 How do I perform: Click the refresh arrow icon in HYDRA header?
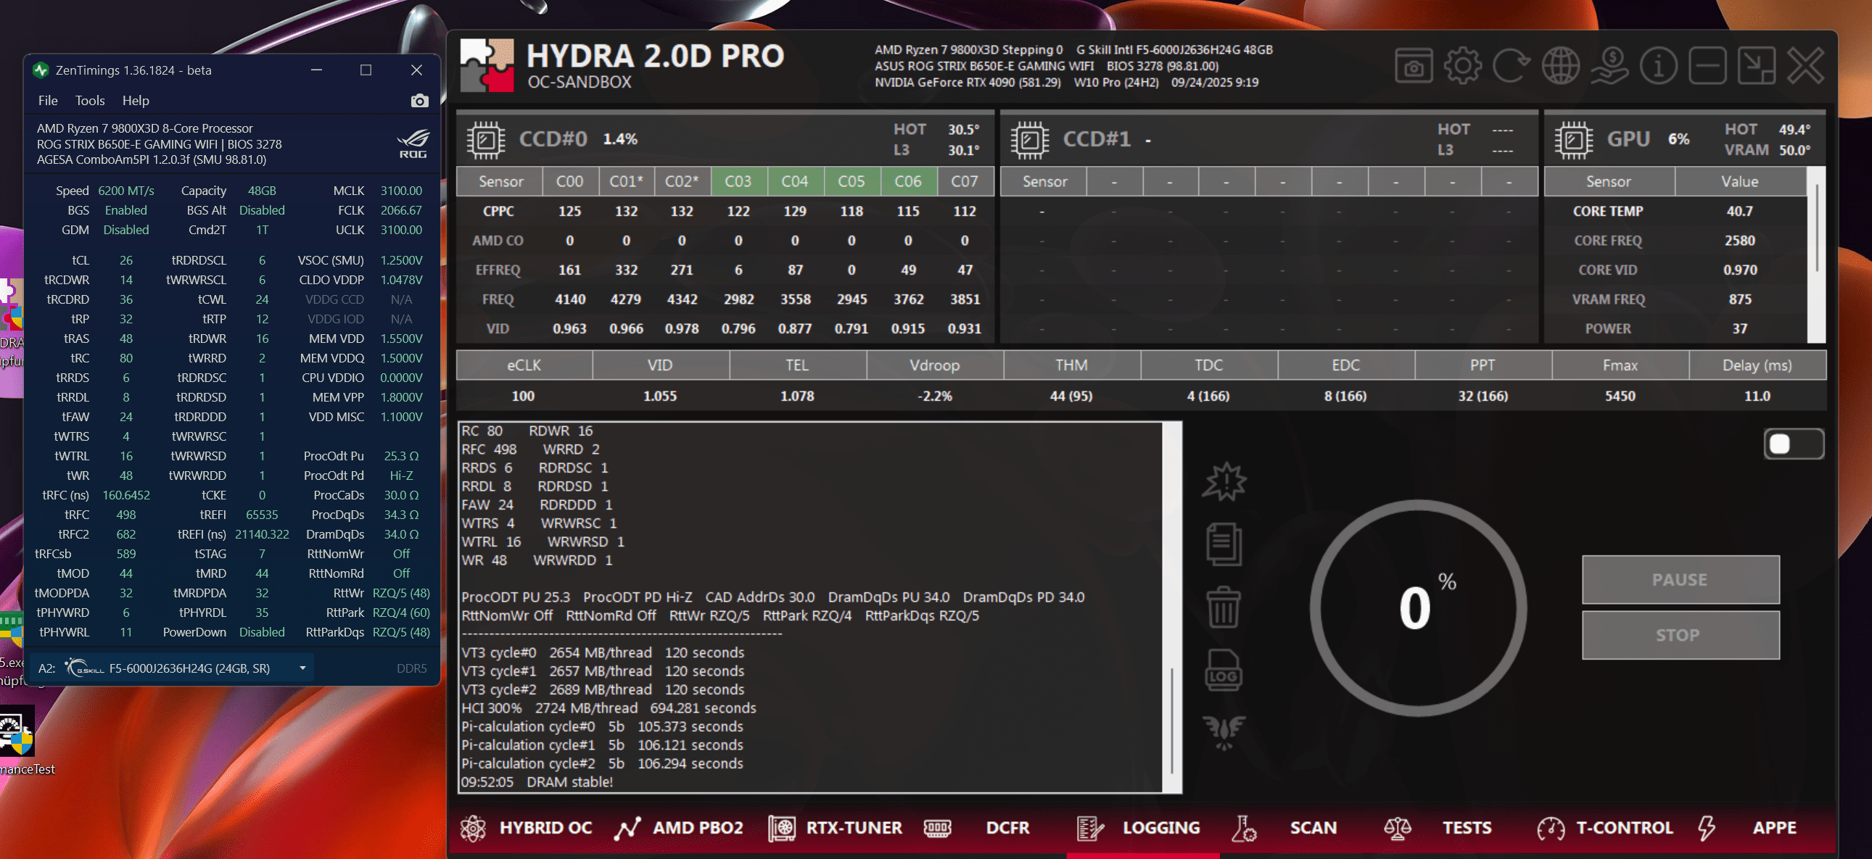click(1511, 67)
